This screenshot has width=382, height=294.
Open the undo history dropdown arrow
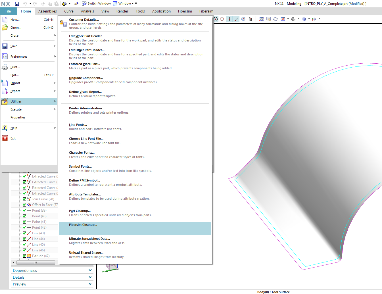pos(30,3)
